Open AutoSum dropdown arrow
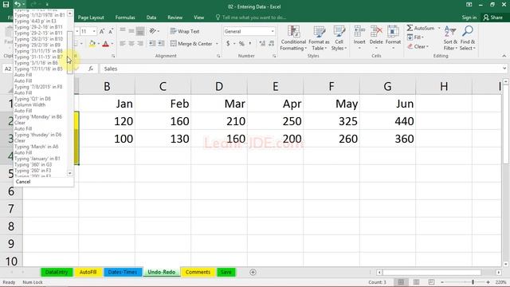 (x=439, y=29)
